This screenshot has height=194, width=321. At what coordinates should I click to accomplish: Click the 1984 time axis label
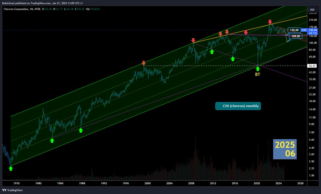tap(60, 183)
